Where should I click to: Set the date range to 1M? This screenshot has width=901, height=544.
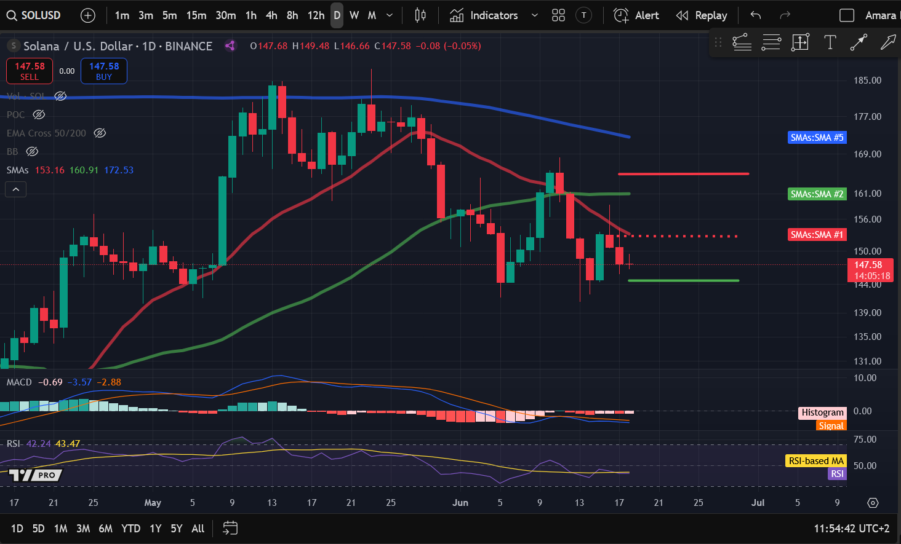coord(60,528)
